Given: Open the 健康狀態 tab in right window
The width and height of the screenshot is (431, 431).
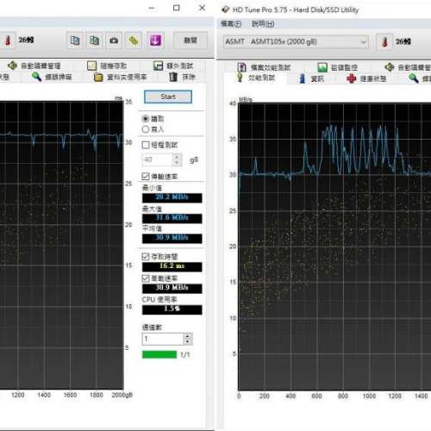Looking at the screenshot, I should pyautogui.click(x=366, y=78).
